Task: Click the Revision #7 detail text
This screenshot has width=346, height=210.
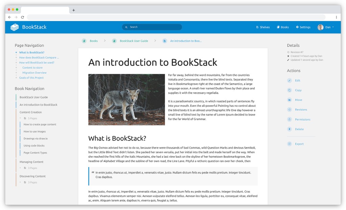Action: coord(297,52)
